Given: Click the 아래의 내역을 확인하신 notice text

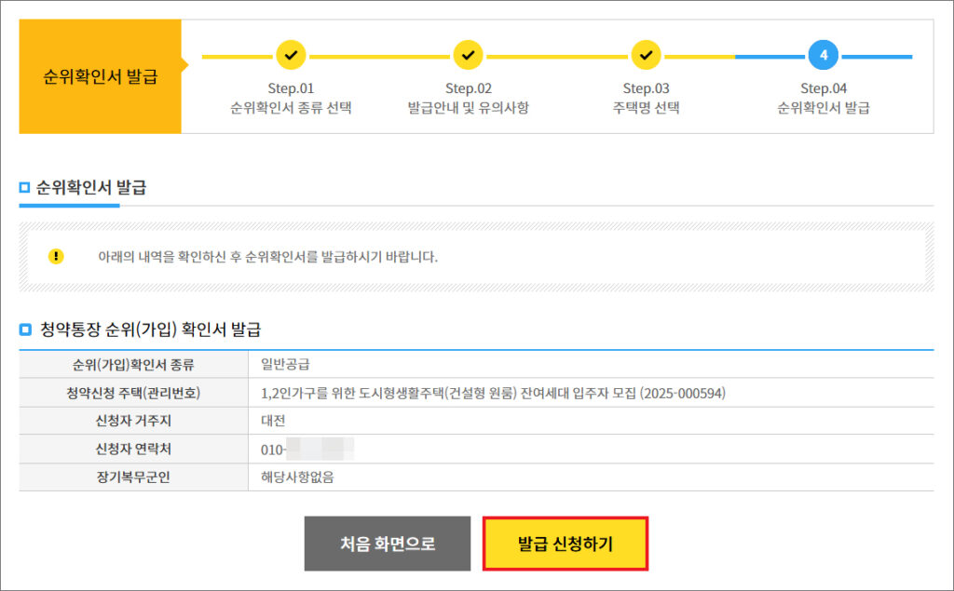Looking at the screenshot, I should click(267, 257).
